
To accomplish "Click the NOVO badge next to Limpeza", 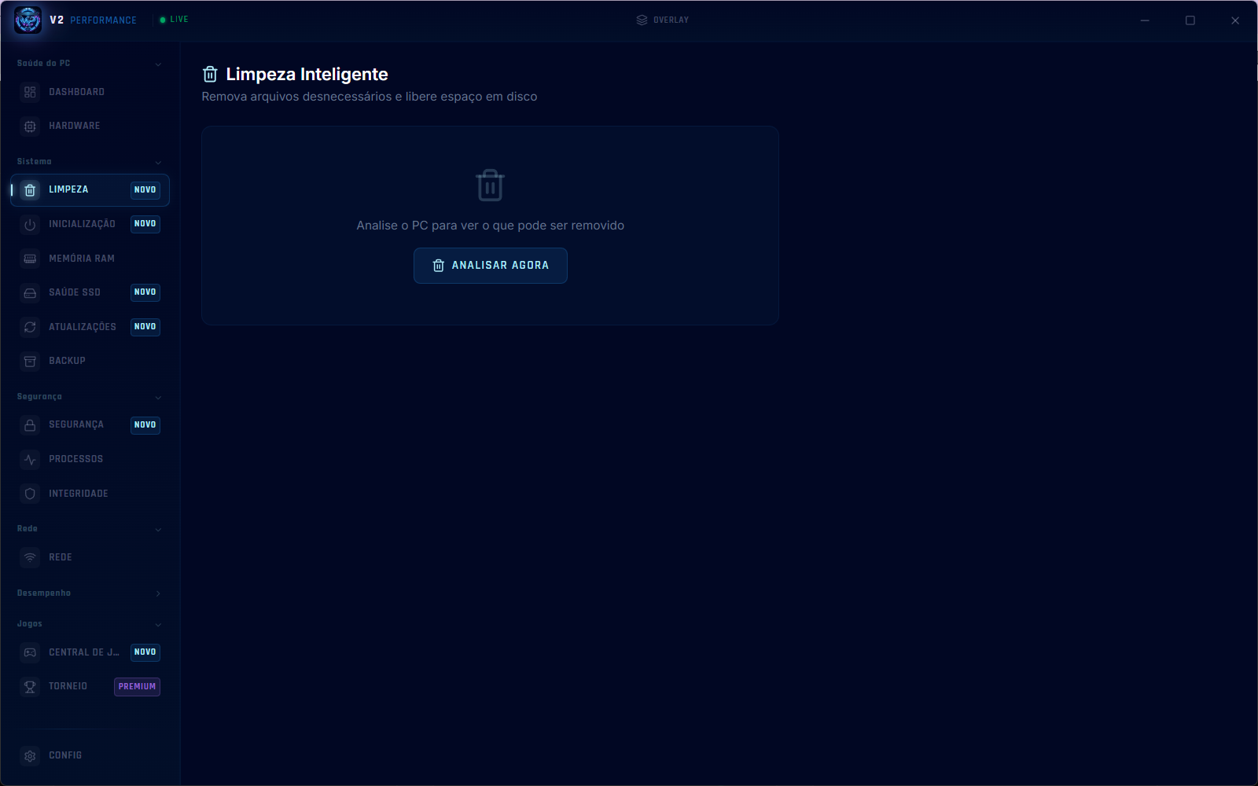I will [x=145, y=190].
